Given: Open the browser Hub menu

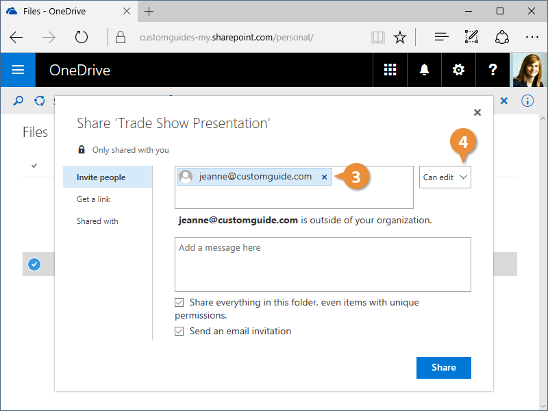Looking at the screenshot, I should [x=442, y=37].
